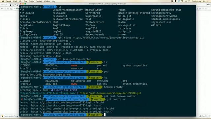Click 'package-list' file name
211x119 pixels.
coord(127,25)
